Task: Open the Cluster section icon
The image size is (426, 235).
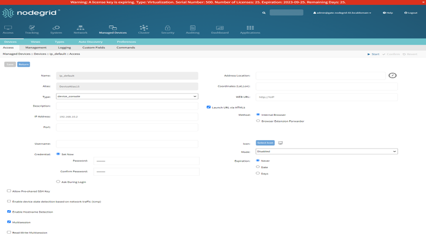Action: point(144,28)
